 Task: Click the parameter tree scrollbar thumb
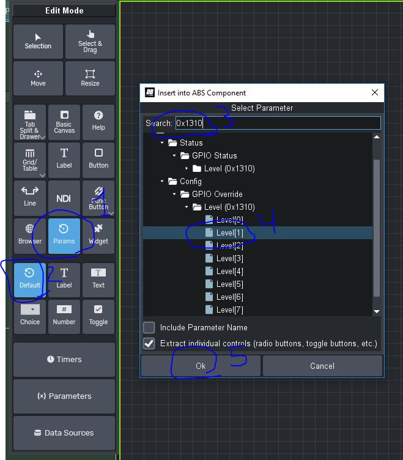(x=377, y=228)
